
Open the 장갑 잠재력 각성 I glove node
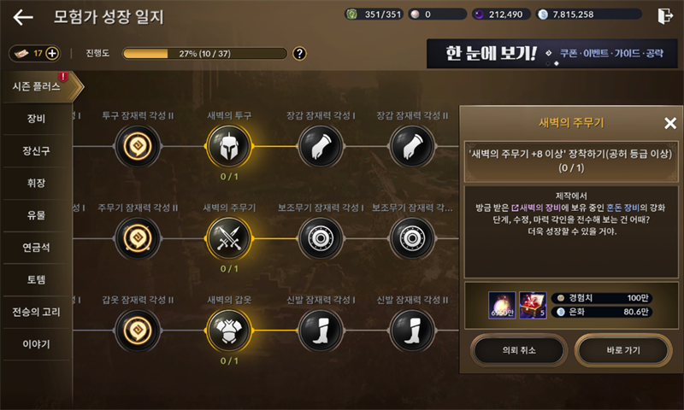tap(321, 147)
